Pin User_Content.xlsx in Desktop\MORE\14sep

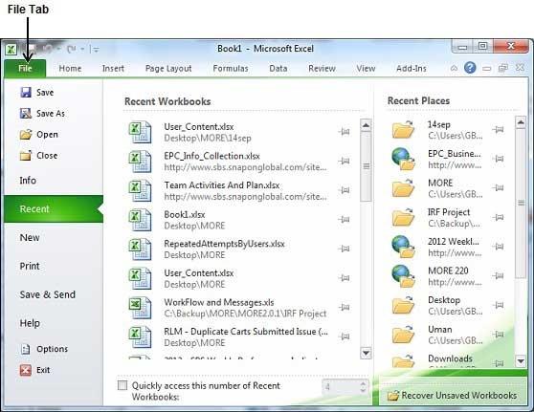pos(345,132)
